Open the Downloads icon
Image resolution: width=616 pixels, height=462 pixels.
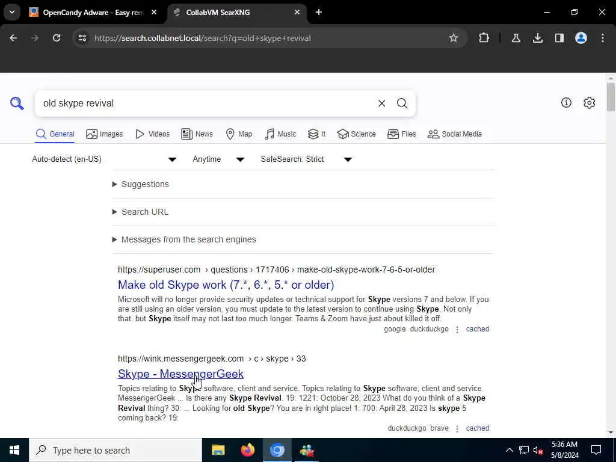(x=537, y=38)
